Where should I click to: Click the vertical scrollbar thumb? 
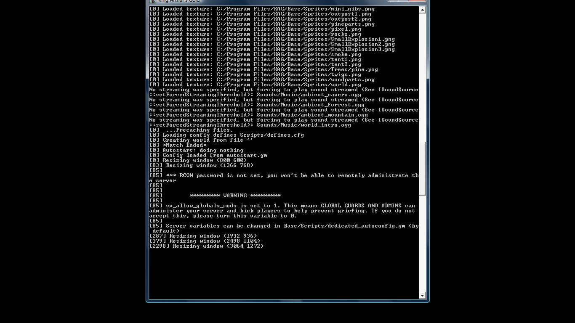[x=422, y=168]
